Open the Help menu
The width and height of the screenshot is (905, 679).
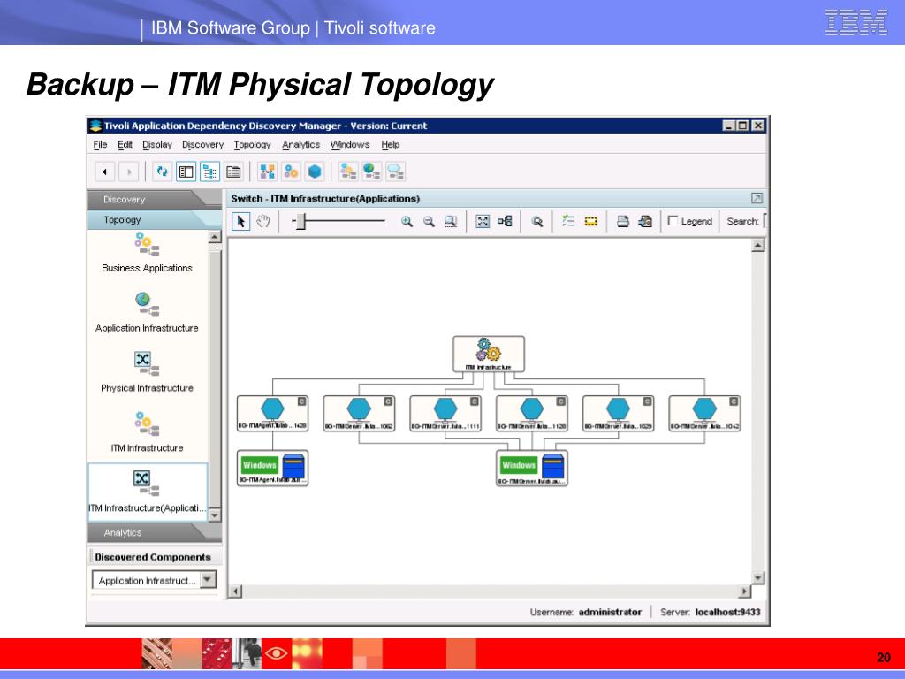(x=390, y=144)
